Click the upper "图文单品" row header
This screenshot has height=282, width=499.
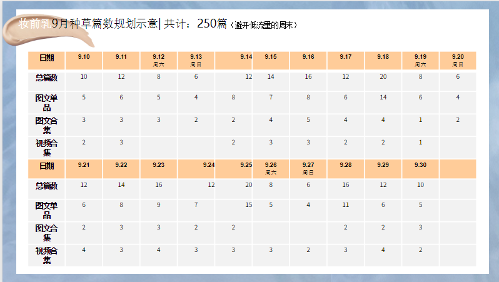pos(46,102)
